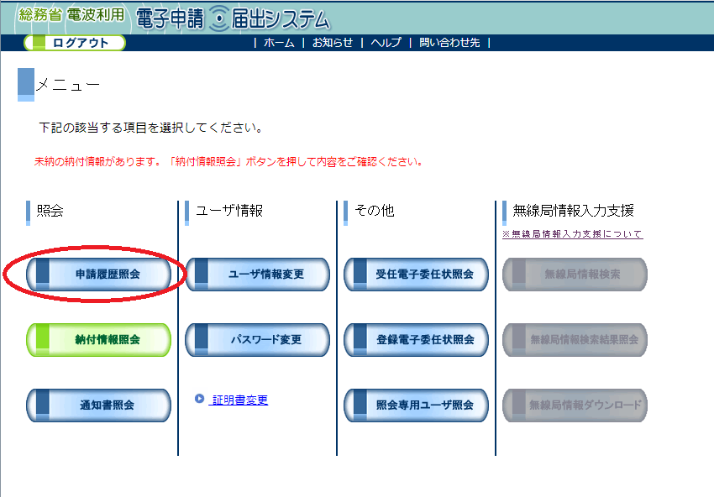Click greyed 無線局情報ダウンロード button
Screen dimensions: 714x497
[x=575, y=405]
